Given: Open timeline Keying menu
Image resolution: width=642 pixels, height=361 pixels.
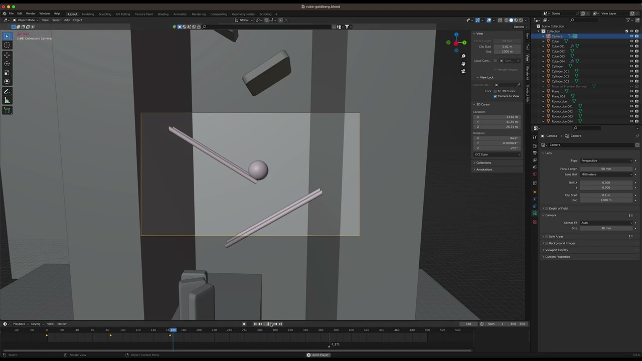Looking at the screenshot, I should pos(37,324).
